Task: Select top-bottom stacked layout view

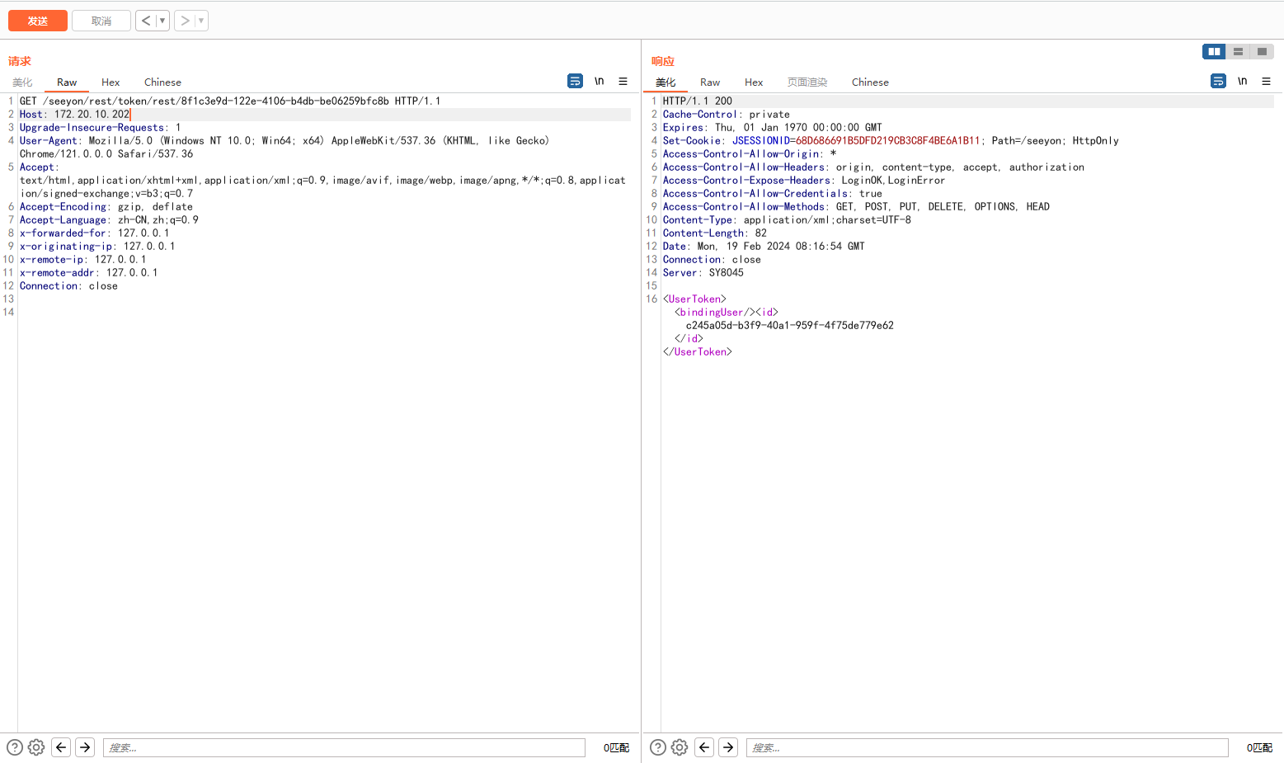Action: pos(1238,51)
